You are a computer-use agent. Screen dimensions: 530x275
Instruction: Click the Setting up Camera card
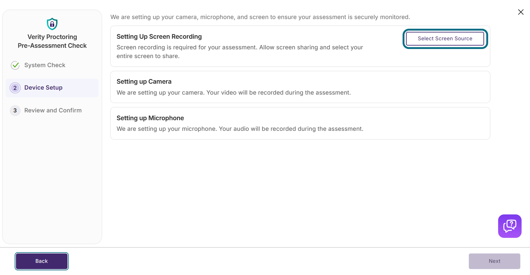[x=300, y=87]
